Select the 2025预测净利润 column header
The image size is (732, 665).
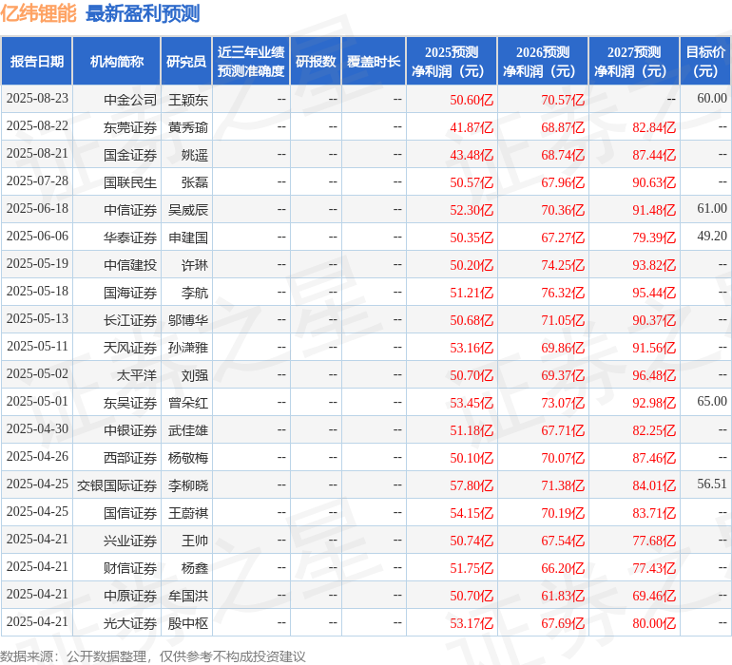pos(452,62)
